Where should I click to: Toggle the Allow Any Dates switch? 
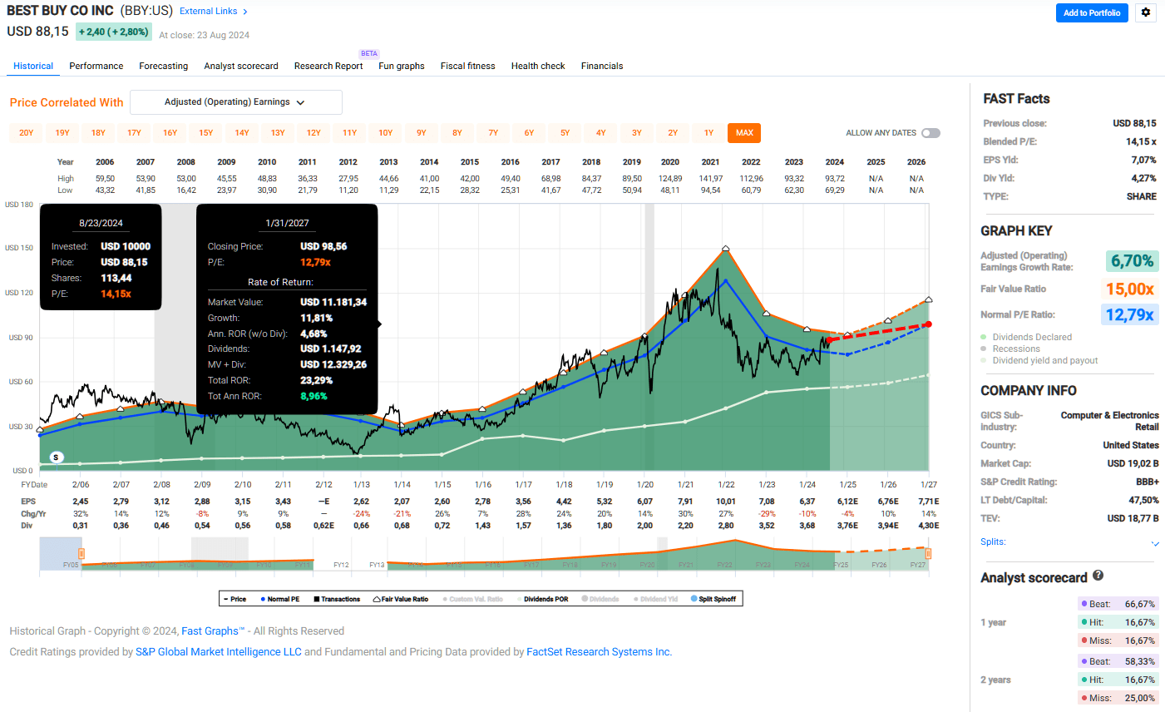pyautogui.click(x=931, y=133)
